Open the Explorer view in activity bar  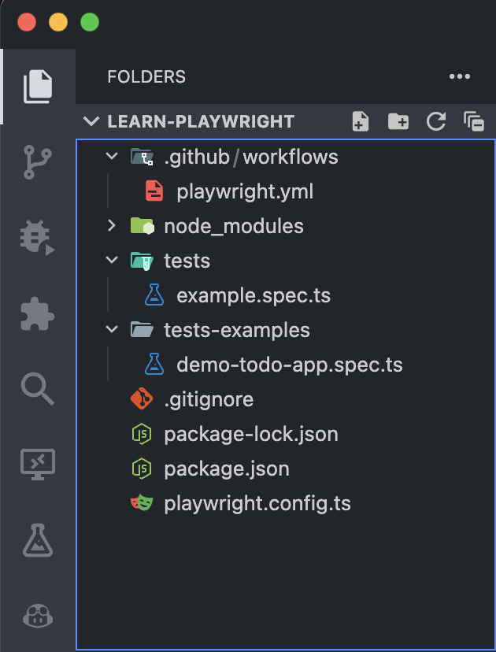coord(37,86)
